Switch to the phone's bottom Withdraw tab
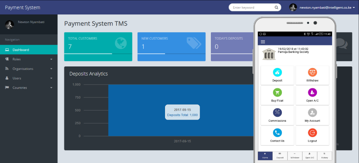Viewport: 359px width, 163px height. click(295, 156)
